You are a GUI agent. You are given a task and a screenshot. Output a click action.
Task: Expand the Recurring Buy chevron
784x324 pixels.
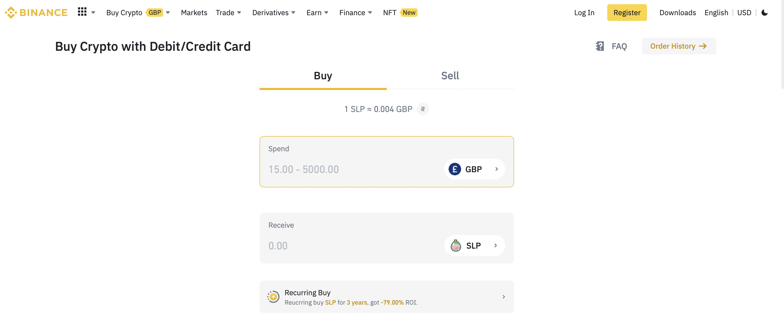(504, 297)
